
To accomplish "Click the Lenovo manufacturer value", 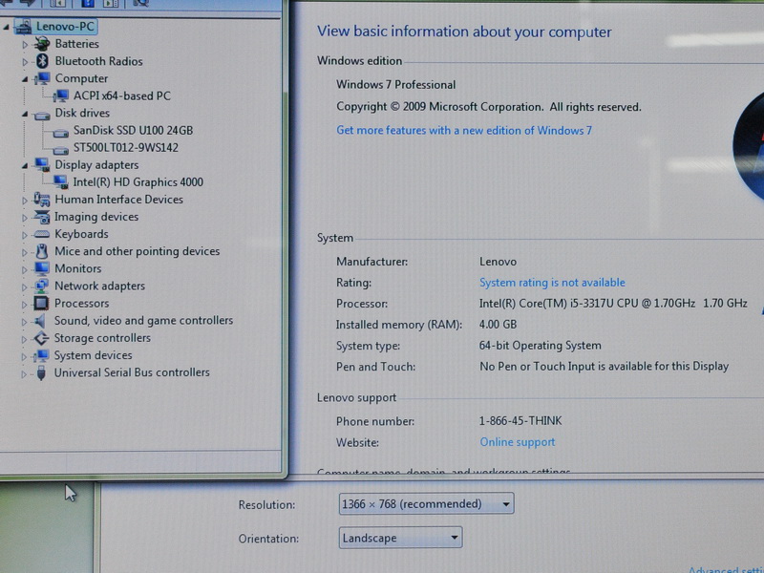I will tap(498, 262).
